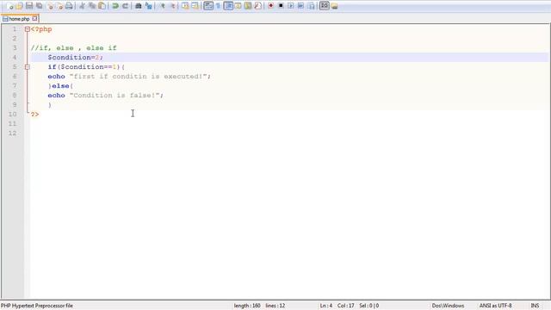This screenshot has height=310, width=551.
Task: Toggle synchronized horizontal scrolling icon
Action: tap(195, 6)
